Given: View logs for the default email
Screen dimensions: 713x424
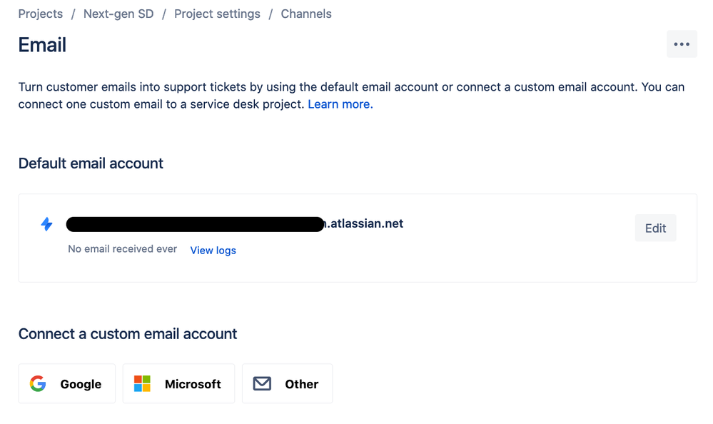Looking at the screenshot, I should coord(213,251).
